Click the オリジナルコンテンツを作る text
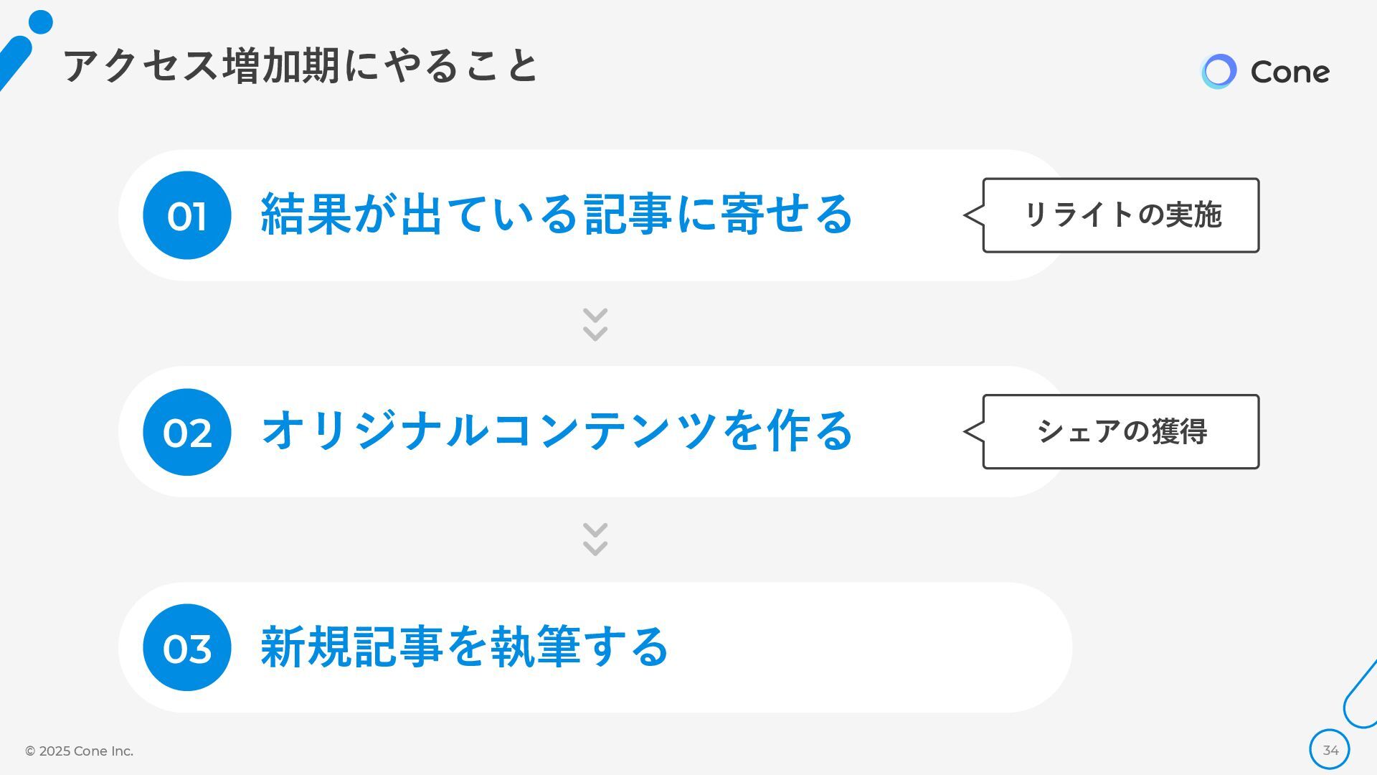This screenshot has width=1377, height=775. tap(557, 431)
